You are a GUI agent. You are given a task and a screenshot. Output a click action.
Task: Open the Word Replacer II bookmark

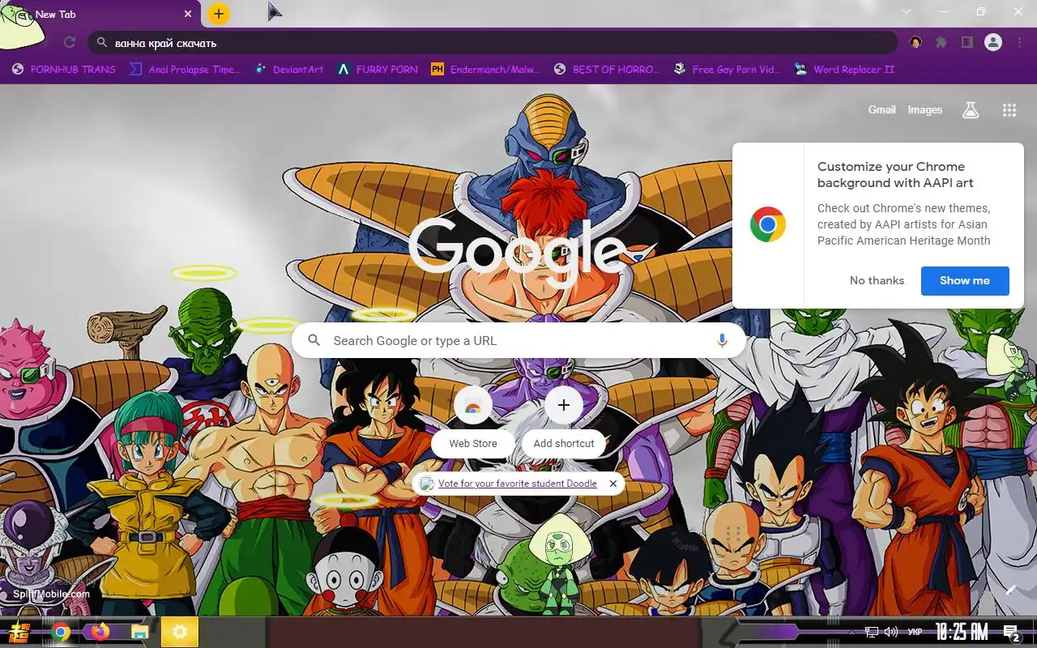pos(844,70)
